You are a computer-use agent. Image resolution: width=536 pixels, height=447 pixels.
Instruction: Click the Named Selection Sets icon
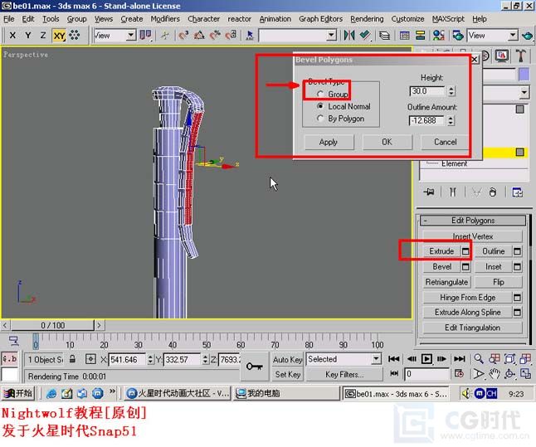(250, 35)
